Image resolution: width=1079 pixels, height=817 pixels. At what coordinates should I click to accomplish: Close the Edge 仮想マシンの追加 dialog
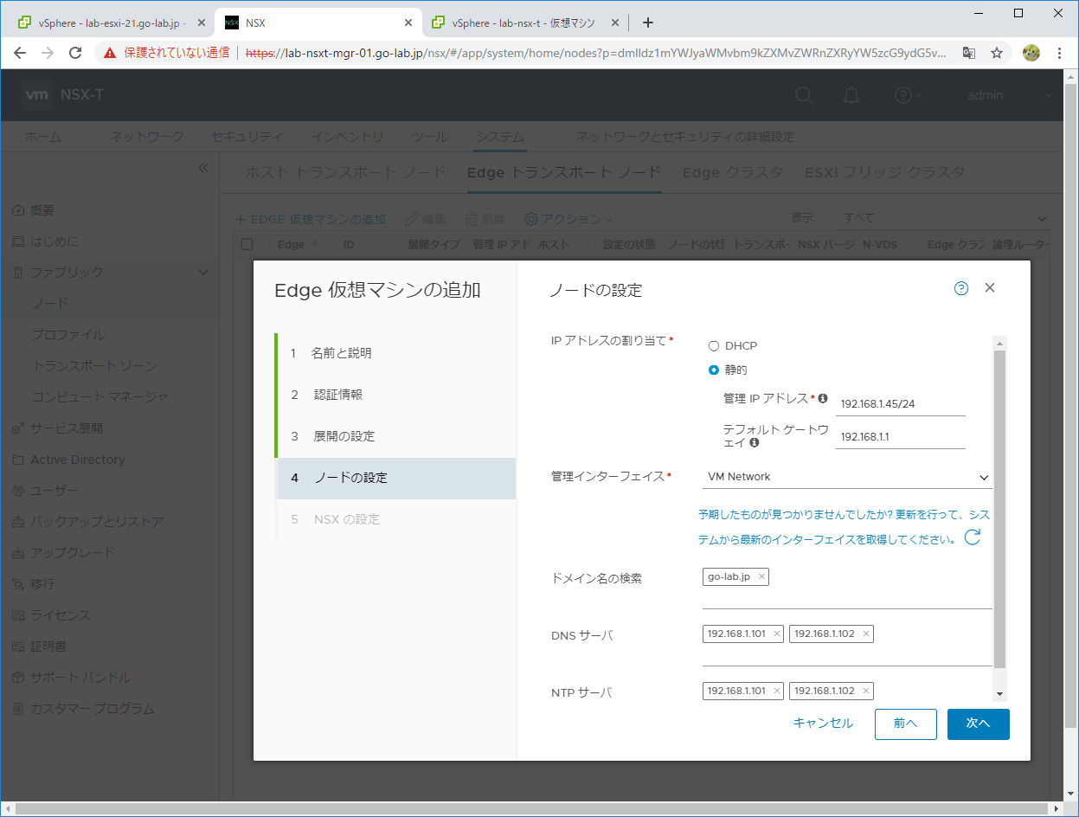click(x=990, y=288)
